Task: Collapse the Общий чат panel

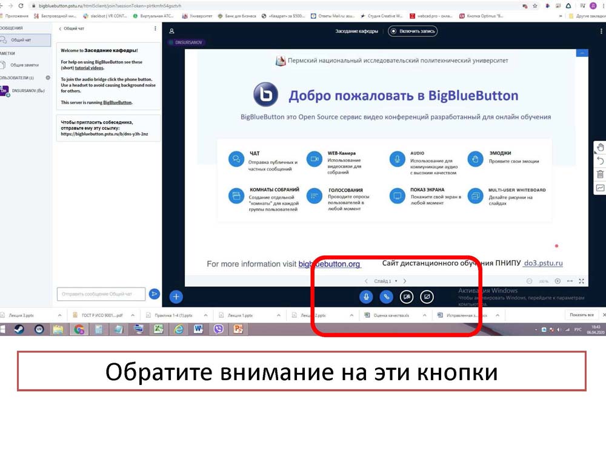Action: [72, 28]
